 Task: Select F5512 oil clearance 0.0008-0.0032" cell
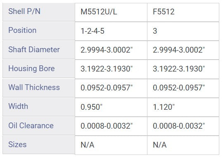183,126
